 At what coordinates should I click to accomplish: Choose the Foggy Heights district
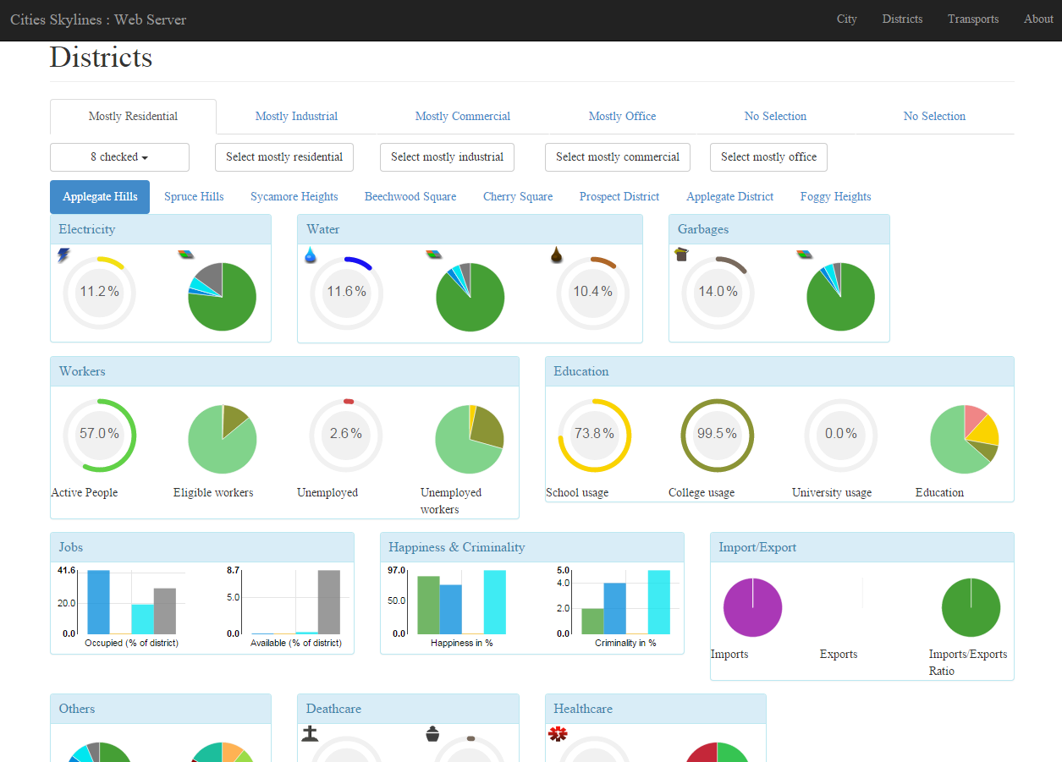tap(835, 197)
